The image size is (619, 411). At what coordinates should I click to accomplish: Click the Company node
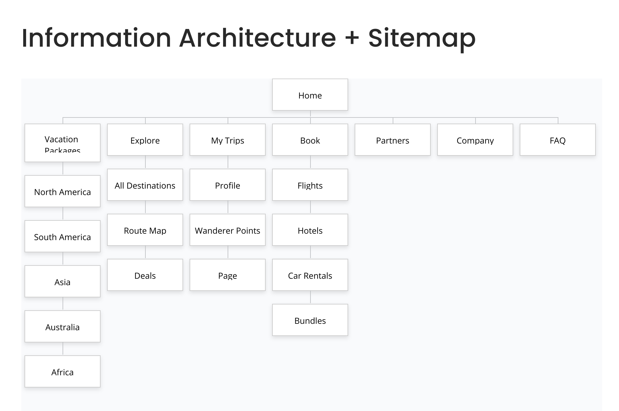[x=475, y=140]
